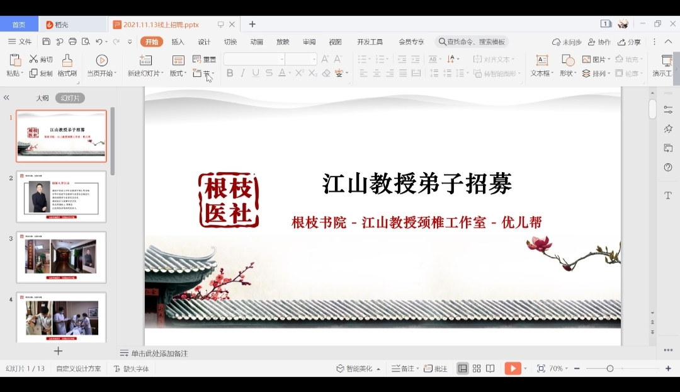Toggle justify text alignment
This screenshot has height=392, width=680.
[x=403, y=73]
